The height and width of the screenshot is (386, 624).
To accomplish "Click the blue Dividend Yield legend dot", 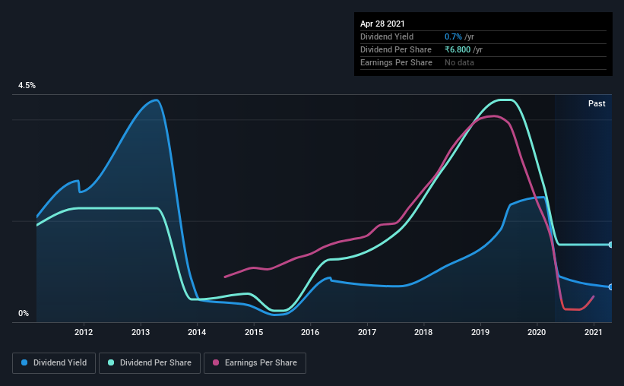I will coord(24,362).
